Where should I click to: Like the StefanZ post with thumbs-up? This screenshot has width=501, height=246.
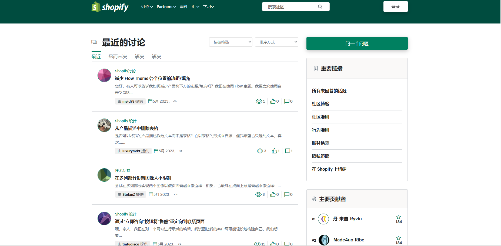pyautogui.click(x=273, y=194)
